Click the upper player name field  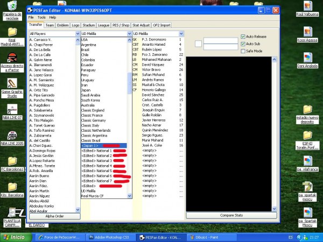click(x=221, y=41)
